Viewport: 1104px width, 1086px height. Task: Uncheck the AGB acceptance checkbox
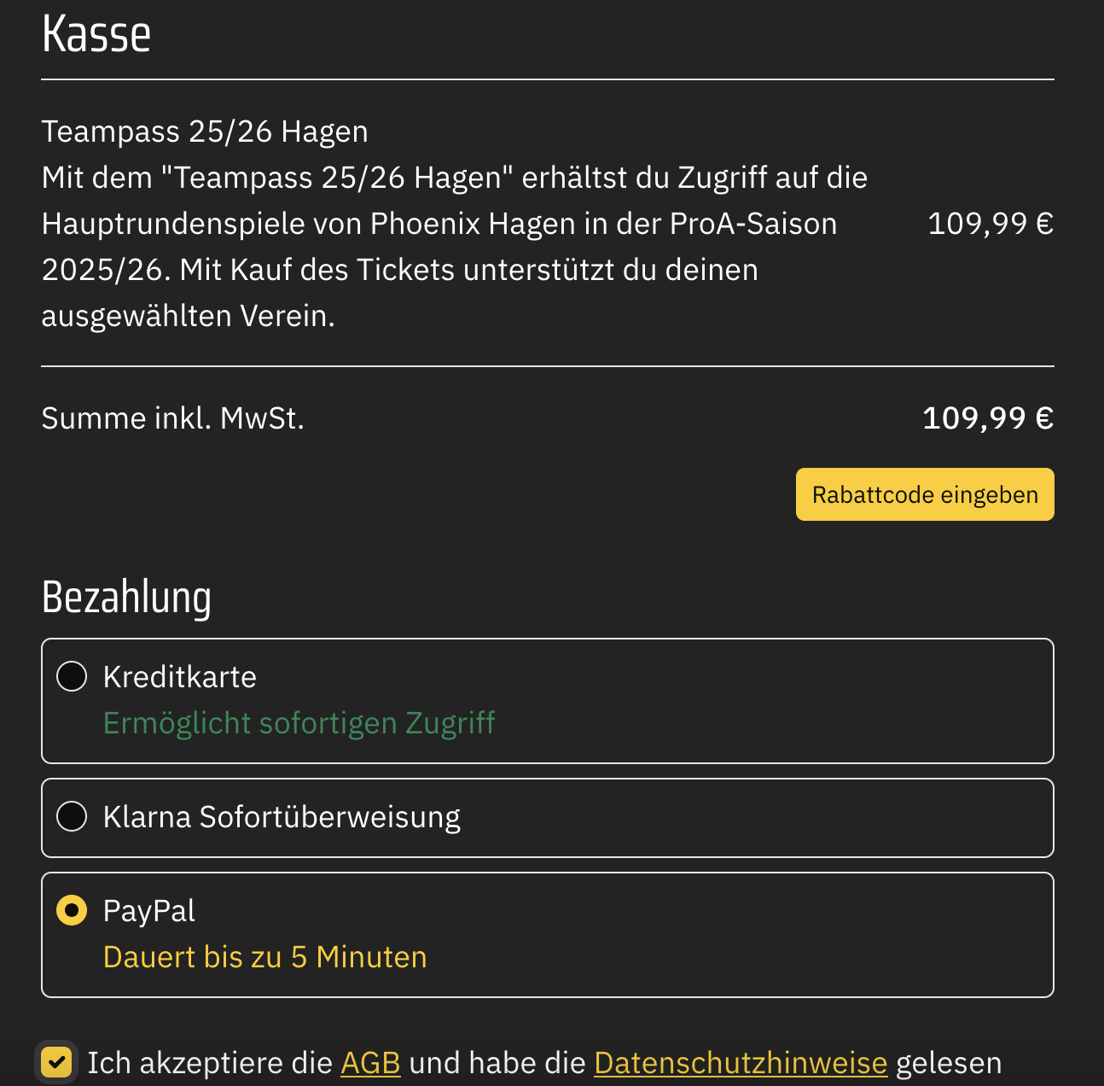(57, 1063)
